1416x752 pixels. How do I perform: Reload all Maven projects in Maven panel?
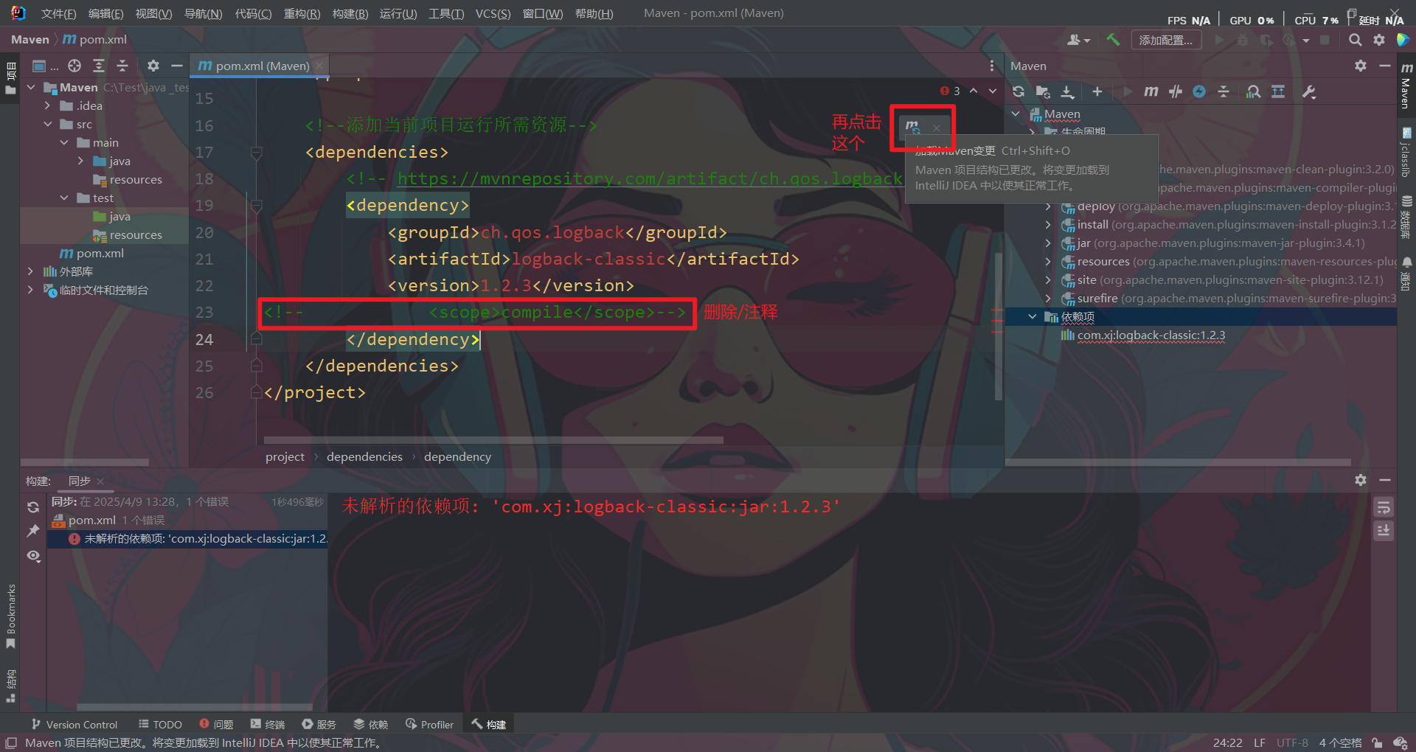1018,91
